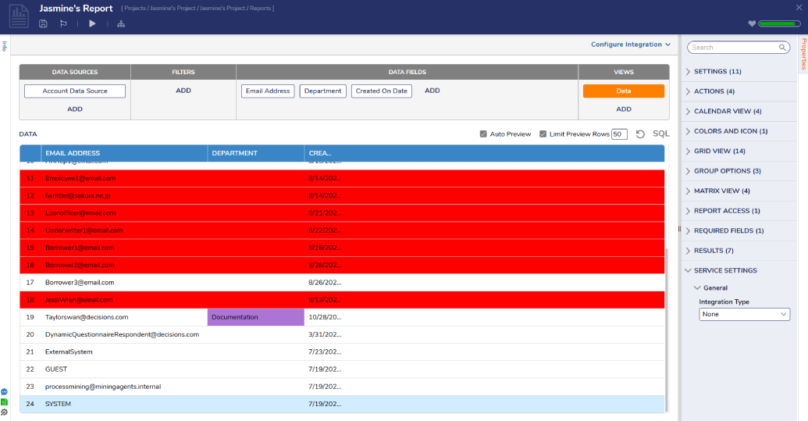Add a new view
The height and width of the screenshot is (421, 808).
(x=624, y=109)
